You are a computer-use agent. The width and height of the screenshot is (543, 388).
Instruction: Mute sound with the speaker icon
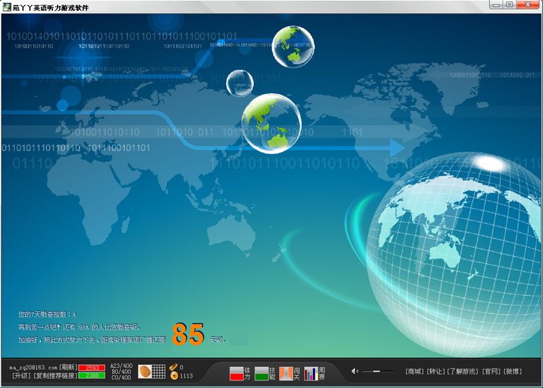[x=354, y=371]
